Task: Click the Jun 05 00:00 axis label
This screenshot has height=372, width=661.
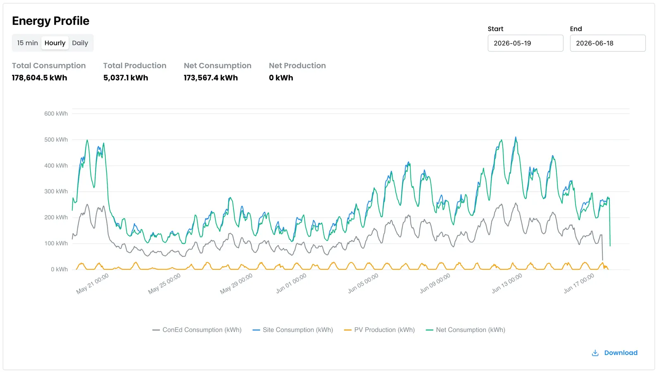Action: [363, 284]
